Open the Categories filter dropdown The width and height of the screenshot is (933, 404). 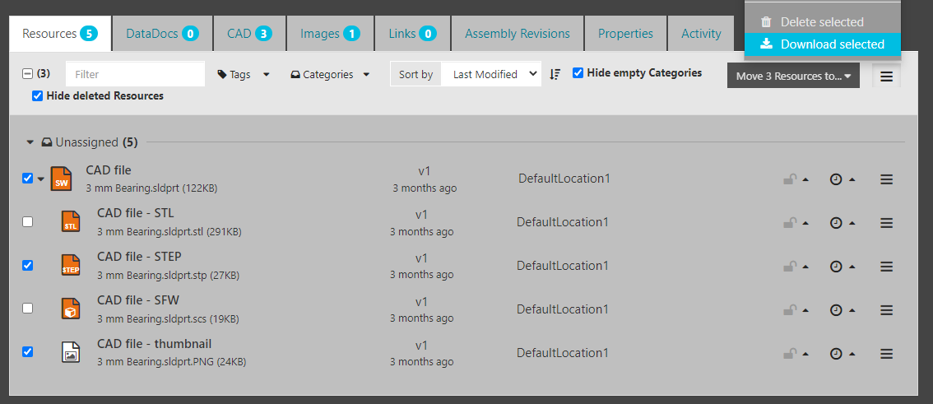[330, 74]
